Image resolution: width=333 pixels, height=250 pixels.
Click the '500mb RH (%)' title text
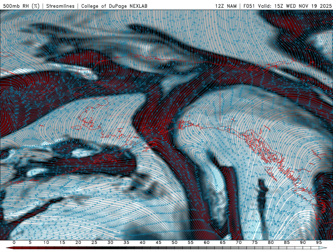(x=21, y=6)
